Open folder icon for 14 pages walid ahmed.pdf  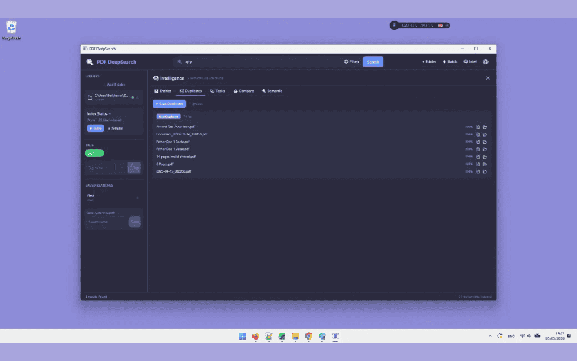485,157
